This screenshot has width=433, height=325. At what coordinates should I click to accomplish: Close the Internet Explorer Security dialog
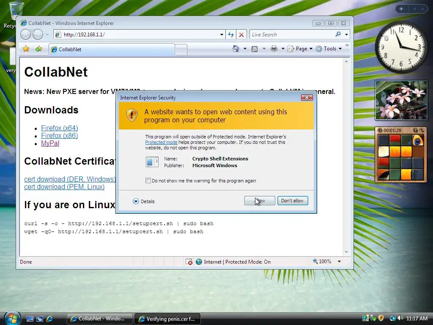coord(307,98)
